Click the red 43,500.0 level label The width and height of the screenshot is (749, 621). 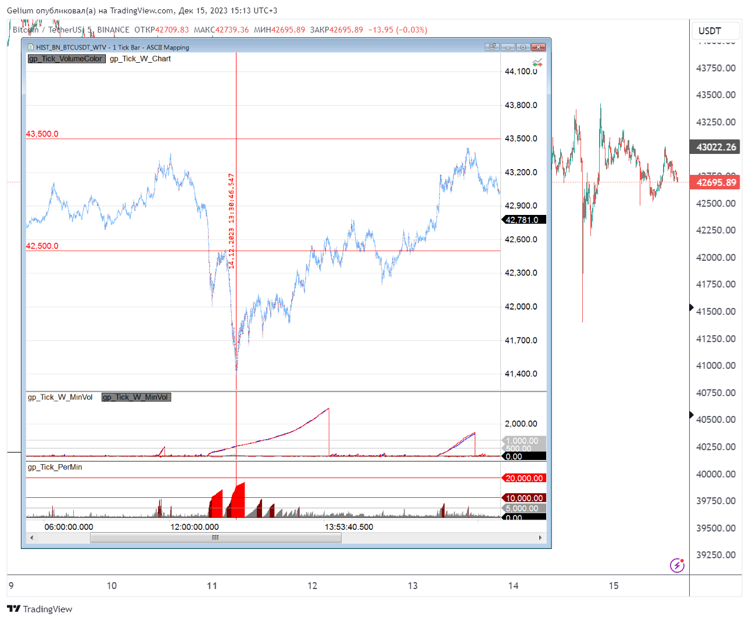coord(42,134)
